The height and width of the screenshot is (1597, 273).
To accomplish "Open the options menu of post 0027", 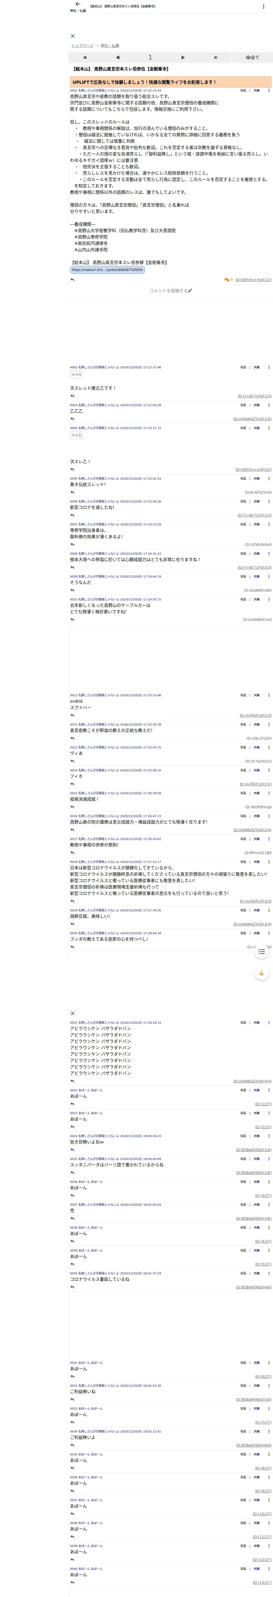I will tap(269, 1205).
